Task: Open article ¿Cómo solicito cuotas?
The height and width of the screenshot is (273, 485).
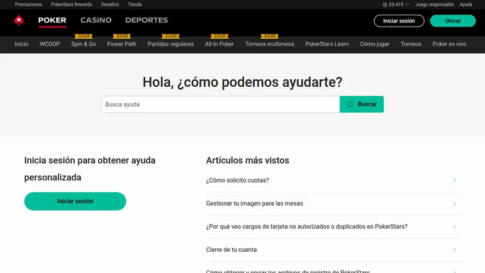Action: pos(333,180)
